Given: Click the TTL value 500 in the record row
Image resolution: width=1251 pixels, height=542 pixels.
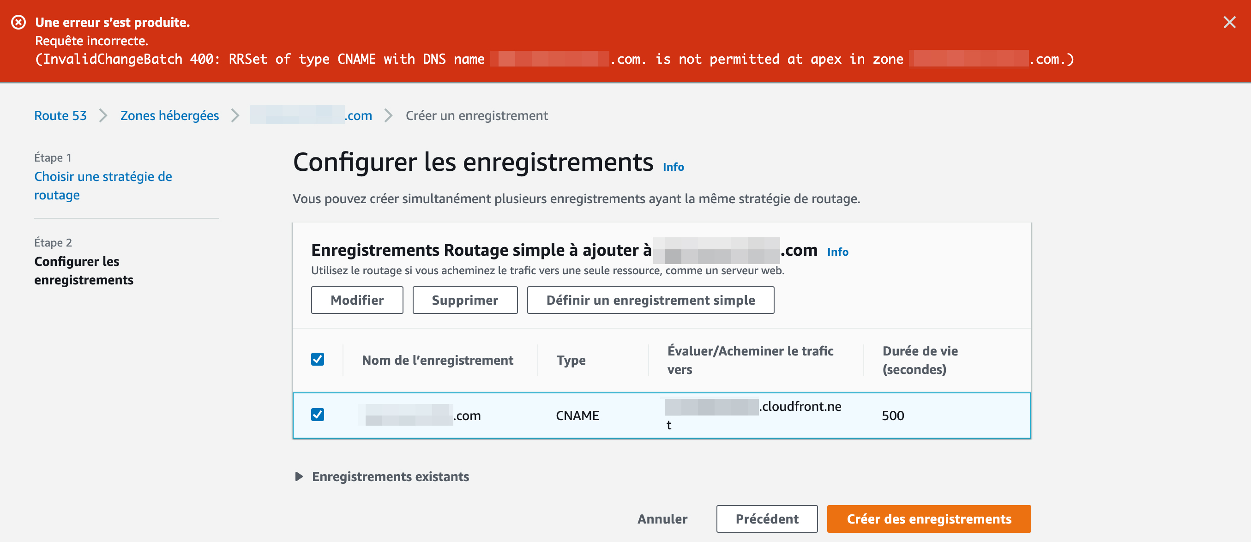Looking at the screenshot, I should click(894, 415).
